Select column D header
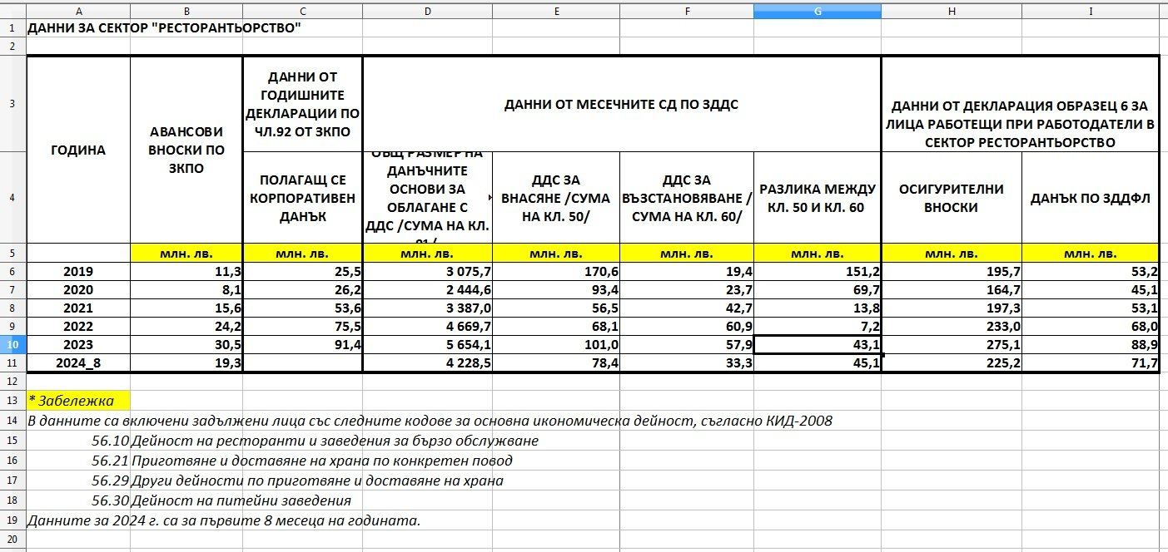The height and width of the screenshot is (552, 1168). click(x=427, y=11)
